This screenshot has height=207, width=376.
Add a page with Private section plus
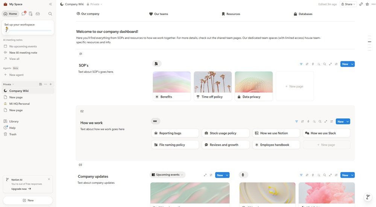point(51,84)
